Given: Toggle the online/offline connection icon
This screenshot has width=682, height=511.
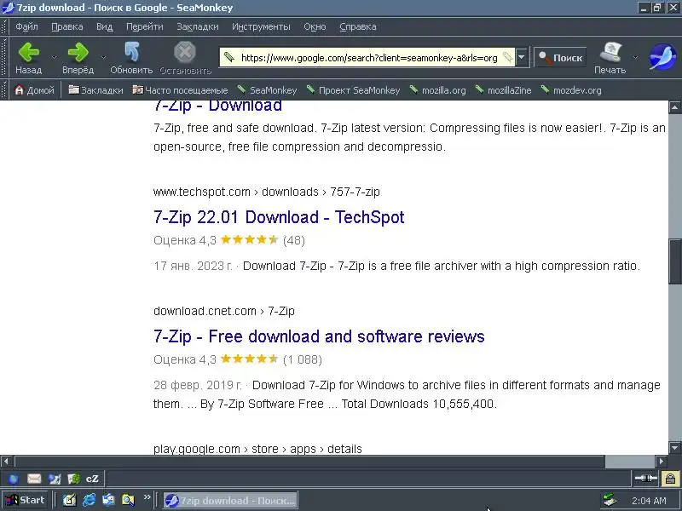Looking at the screenshot, I should pos(645,479).
